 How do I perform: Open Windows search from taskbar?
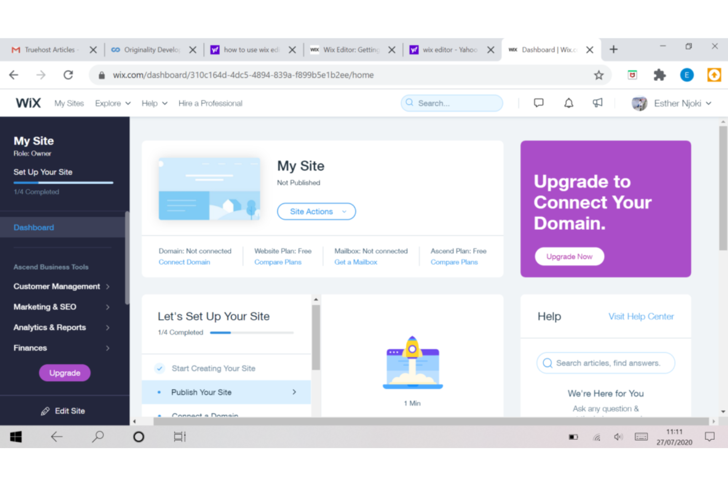(98, 437)
